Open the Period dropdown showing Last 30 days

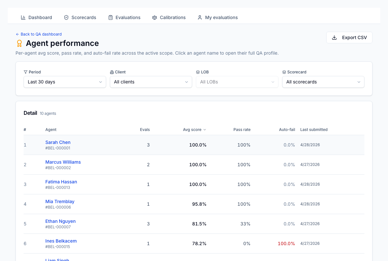point(65,82)
